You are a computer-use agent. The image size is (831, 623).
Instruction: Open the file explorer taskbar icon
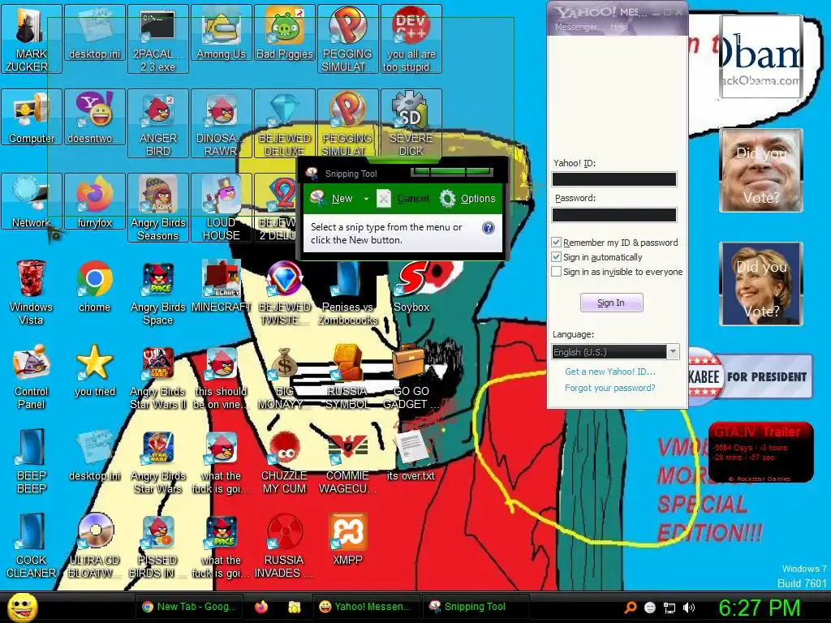pos(294,607)
